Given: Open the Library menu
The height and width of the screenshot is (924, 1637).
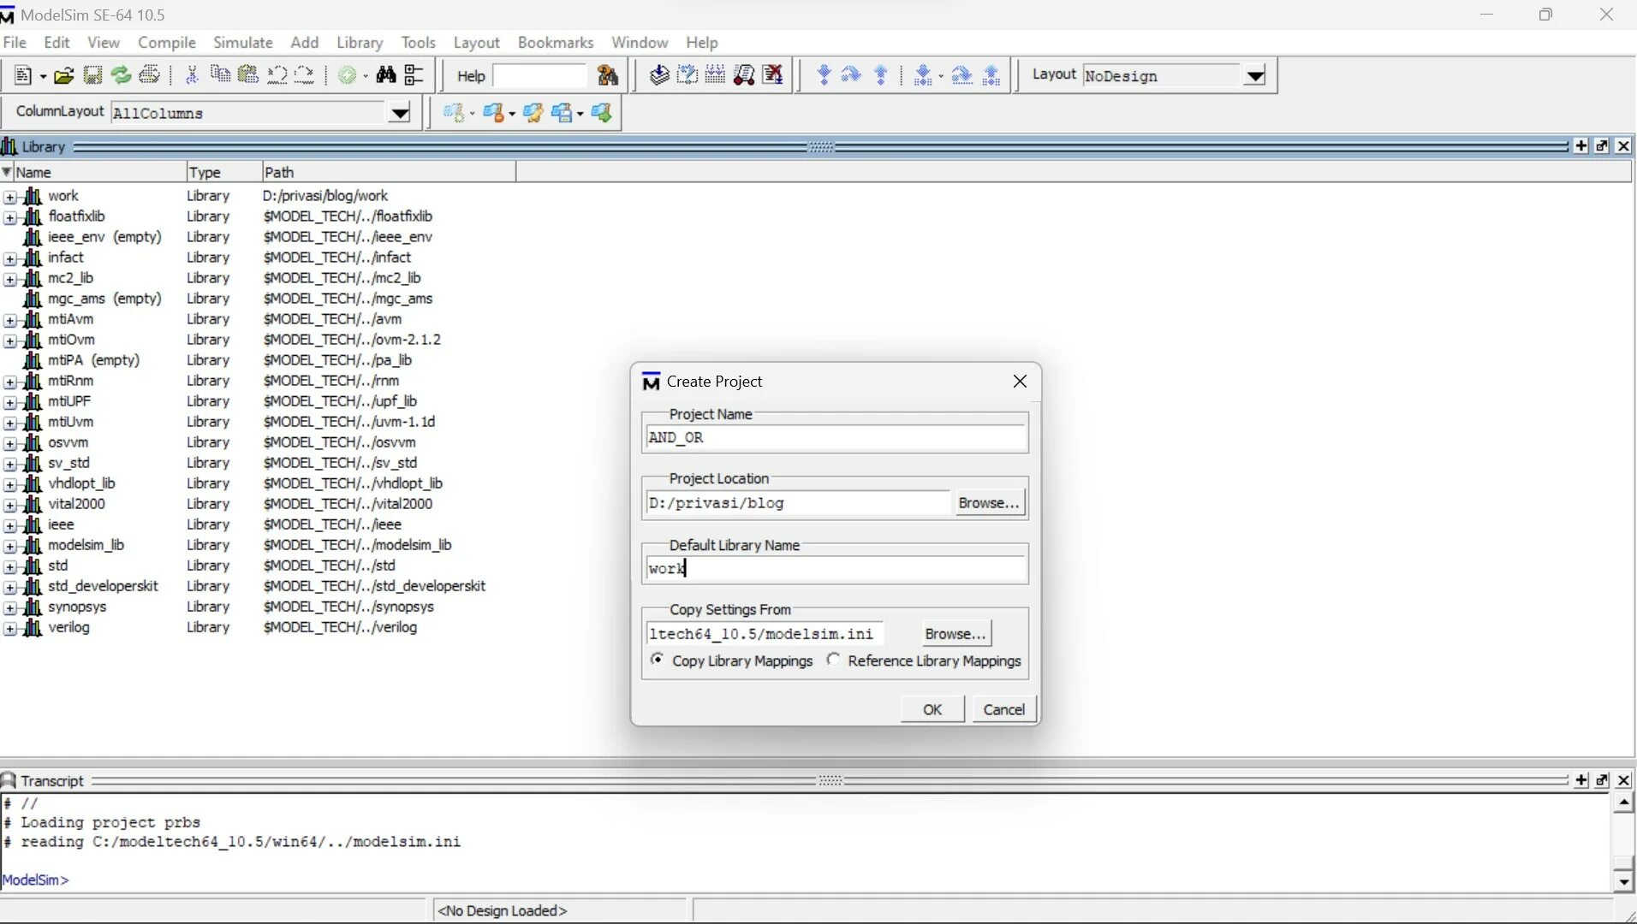Looking at the screenshot, I should tap(360, 42).
